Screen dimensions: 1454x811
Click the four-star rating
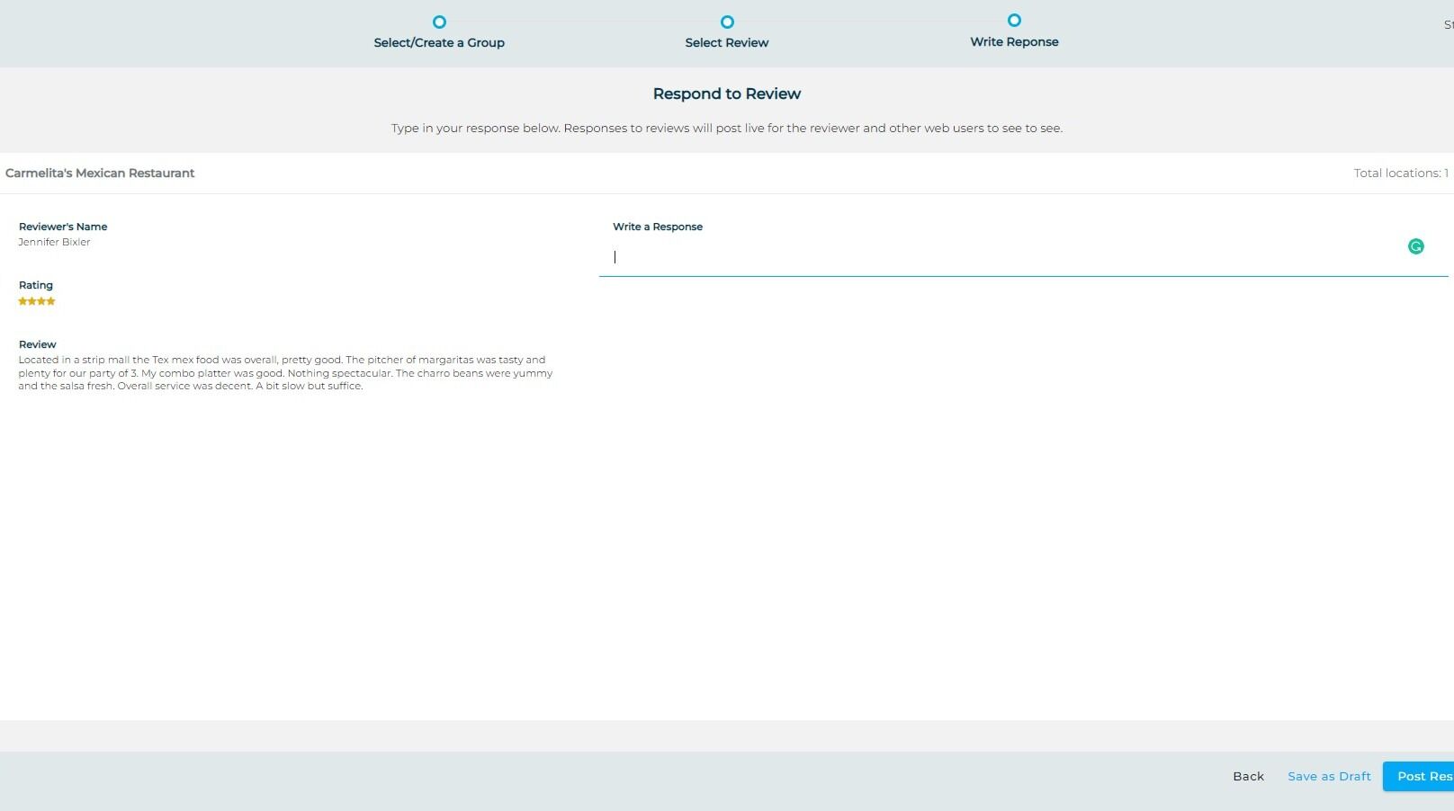(37, 301)
